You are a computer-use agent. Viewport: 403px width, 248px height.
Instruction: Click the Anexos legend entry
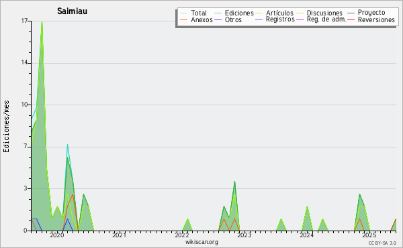tap(201, 19)
